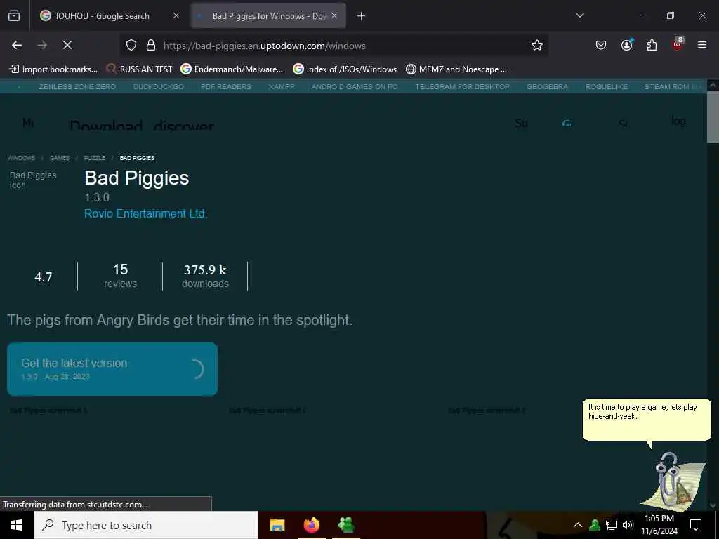The height and width of the screenshot is (539, 719).
Task: Open Firefox taskbar icon
Action: click(311, 525)
